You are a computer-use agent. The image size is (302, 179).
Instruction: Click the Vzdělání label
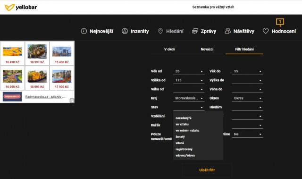tap(158, 116)
